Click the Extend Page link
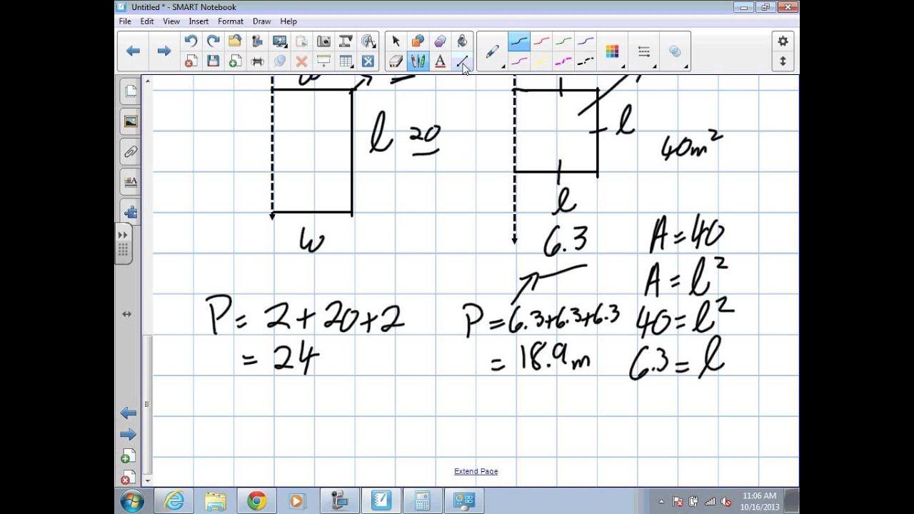This screenshot has width=914, height=514. 476,471
